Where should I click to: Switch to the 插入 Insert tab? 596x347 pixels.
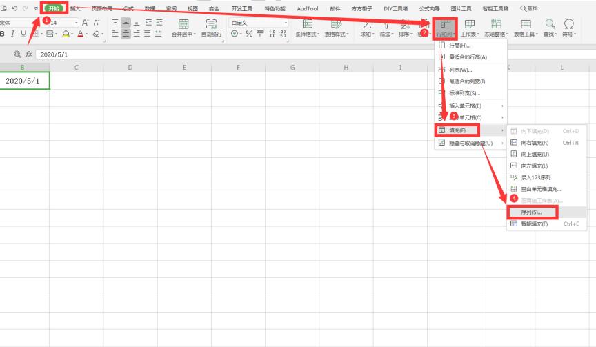click(75, 8)
